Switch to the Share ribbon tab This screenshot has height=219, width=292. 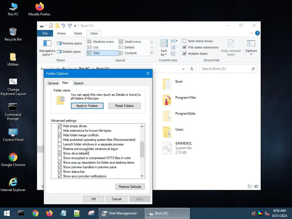(78, 33)
